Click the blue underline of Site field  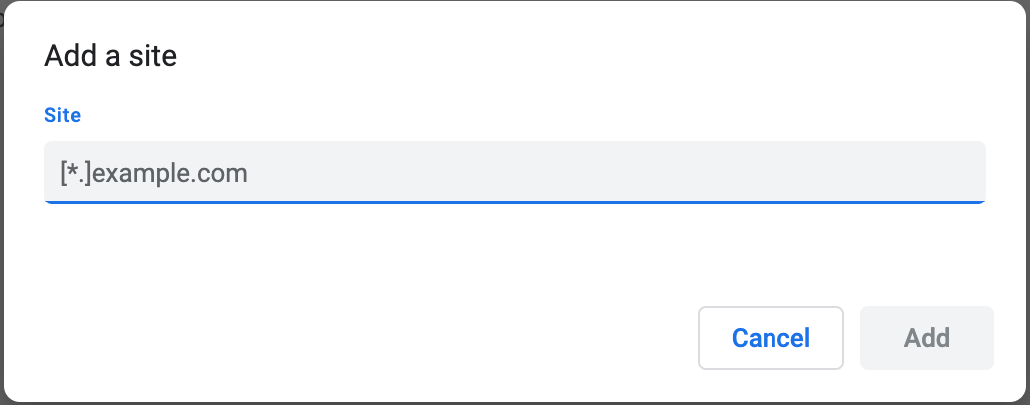[514, 202]
